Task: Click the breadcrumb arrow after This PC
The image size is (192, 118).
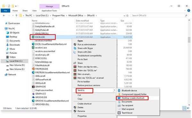Action: [x=34, y=16]
